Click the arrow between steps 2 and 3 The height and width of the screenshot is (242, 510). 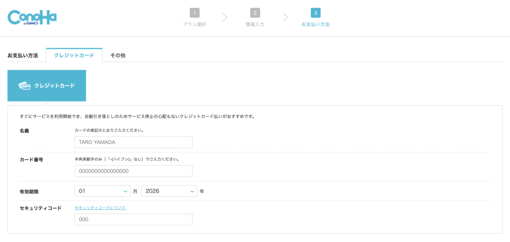point(285,17)
